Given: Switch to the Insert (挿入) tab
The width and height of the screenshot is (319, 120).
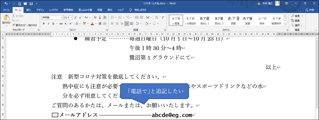Looking at the screenshot, I should click(x=29, y=10).
